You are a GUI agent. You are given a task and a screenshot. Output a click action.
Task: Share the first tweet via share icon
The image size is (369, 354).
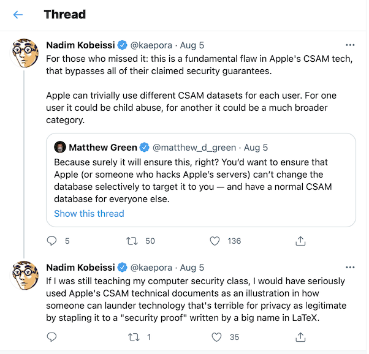(300, 241)
